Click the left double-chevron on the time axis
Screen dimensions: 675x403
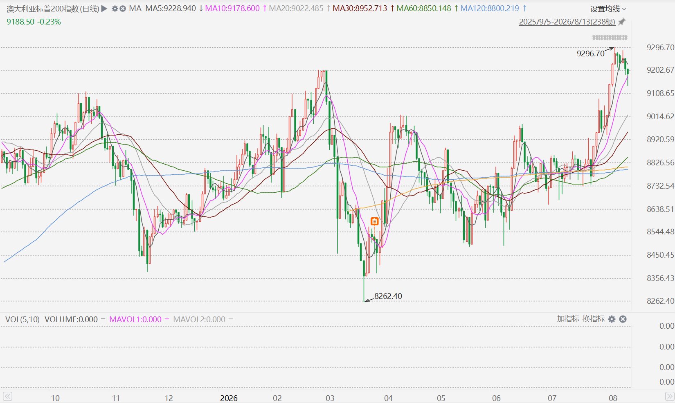(x=7, y=396)
